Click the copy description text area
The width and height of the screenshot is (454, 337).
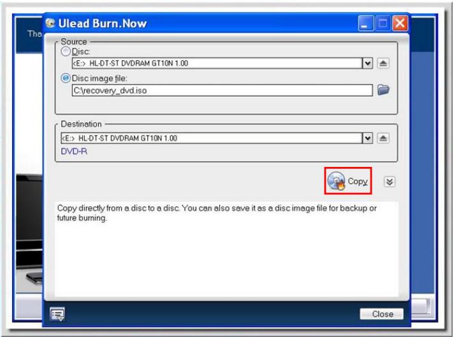[226, 249]
